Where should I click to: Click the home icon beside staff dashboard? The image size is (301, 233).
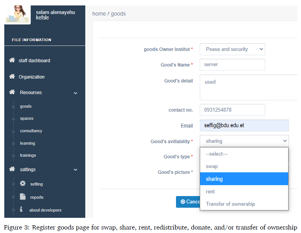[x=12, y=60]
